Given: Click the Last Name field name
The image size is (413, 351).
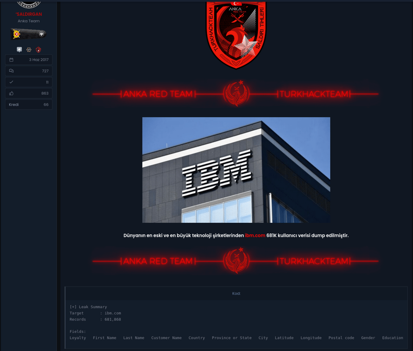Looking at the screenshot, I should [x=134, y=338].
